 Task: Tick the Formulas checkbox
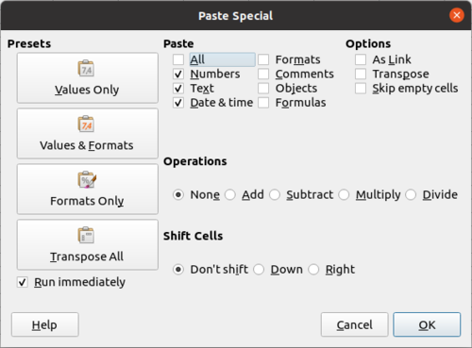click(263, 103)
